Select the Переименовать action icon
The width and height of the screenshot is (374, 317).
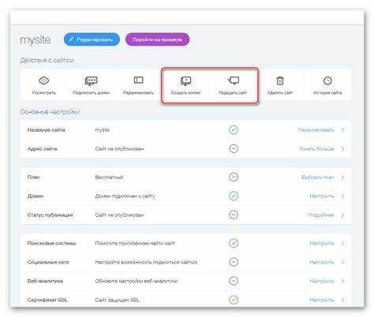tap(138, 80)
